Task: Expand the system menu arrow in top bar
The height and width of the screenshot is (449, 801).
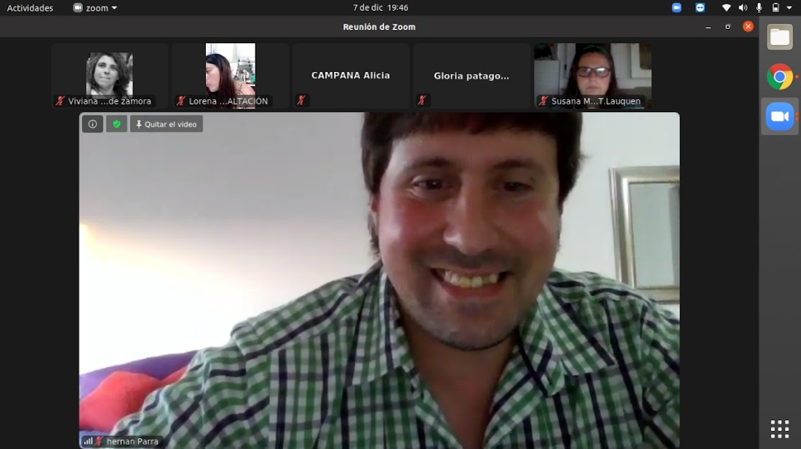Action: (789, 8)
